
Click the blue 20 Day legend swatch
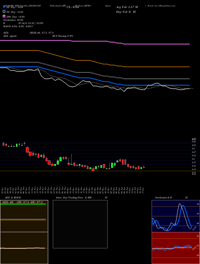[x=4, y=6]
